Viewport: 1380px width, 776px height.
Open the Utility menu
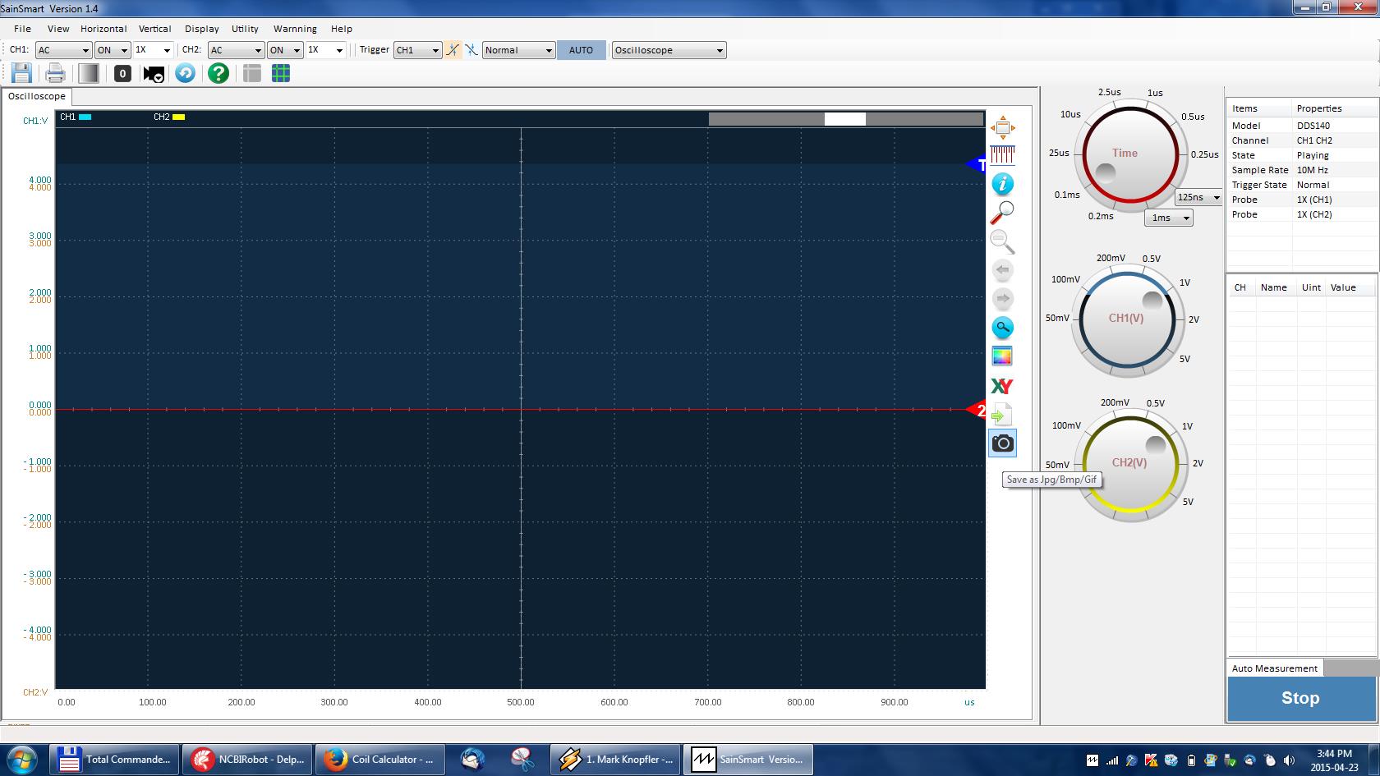(x=245, y=29)
